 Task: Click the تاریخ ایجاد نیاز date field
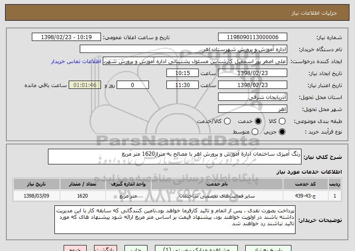coord(253,73)
